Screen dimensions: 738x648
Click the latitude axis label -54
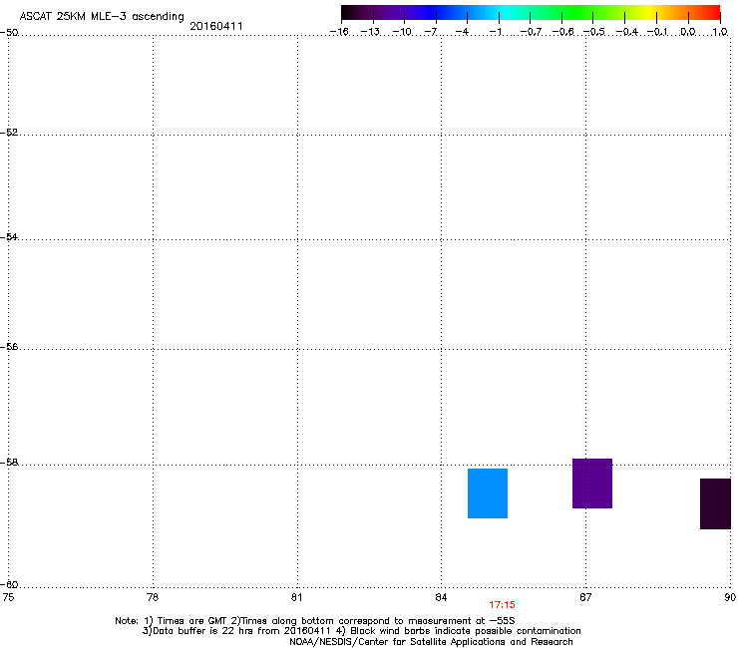click(9, 236)
